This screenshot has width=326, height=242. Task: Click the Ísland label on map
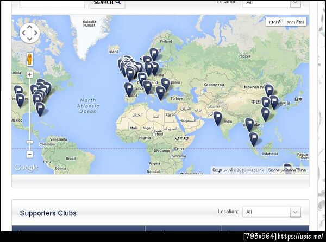114,52
